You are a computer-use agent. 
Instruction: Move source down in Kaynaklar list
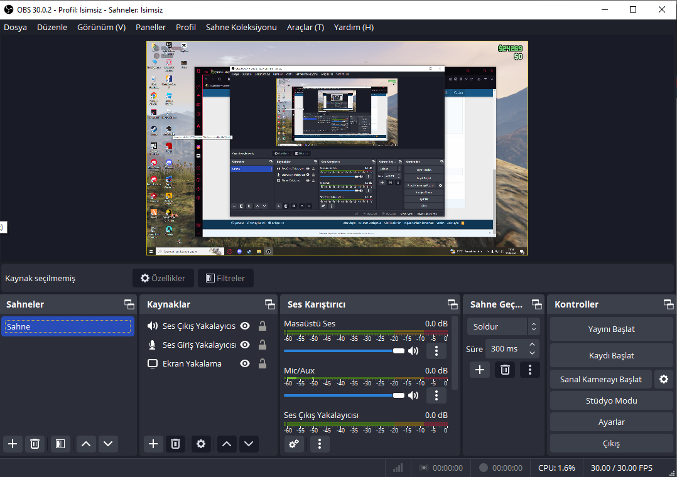point(249,444)
